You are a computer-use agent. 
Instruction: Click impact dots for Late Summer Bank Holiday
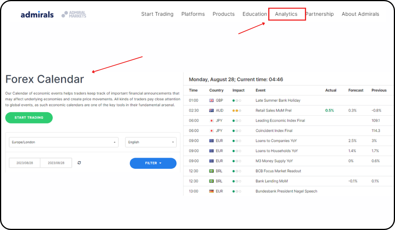237,101
